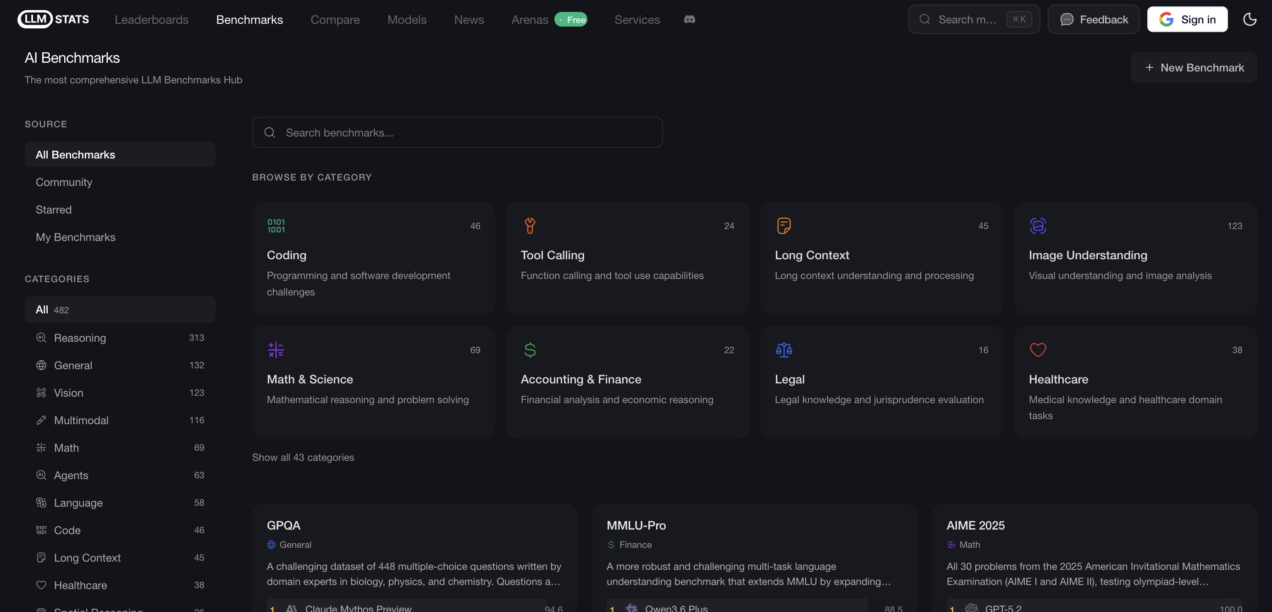The height and width of the screenshot is (612, 1272).
Task: Click the Multimodal pen icon in sidebar
Action: [x=41, y=420]
